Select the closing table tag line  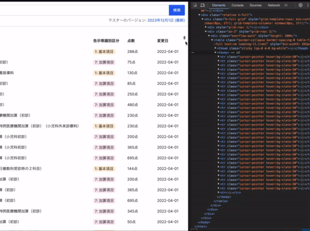pos(221,201)
